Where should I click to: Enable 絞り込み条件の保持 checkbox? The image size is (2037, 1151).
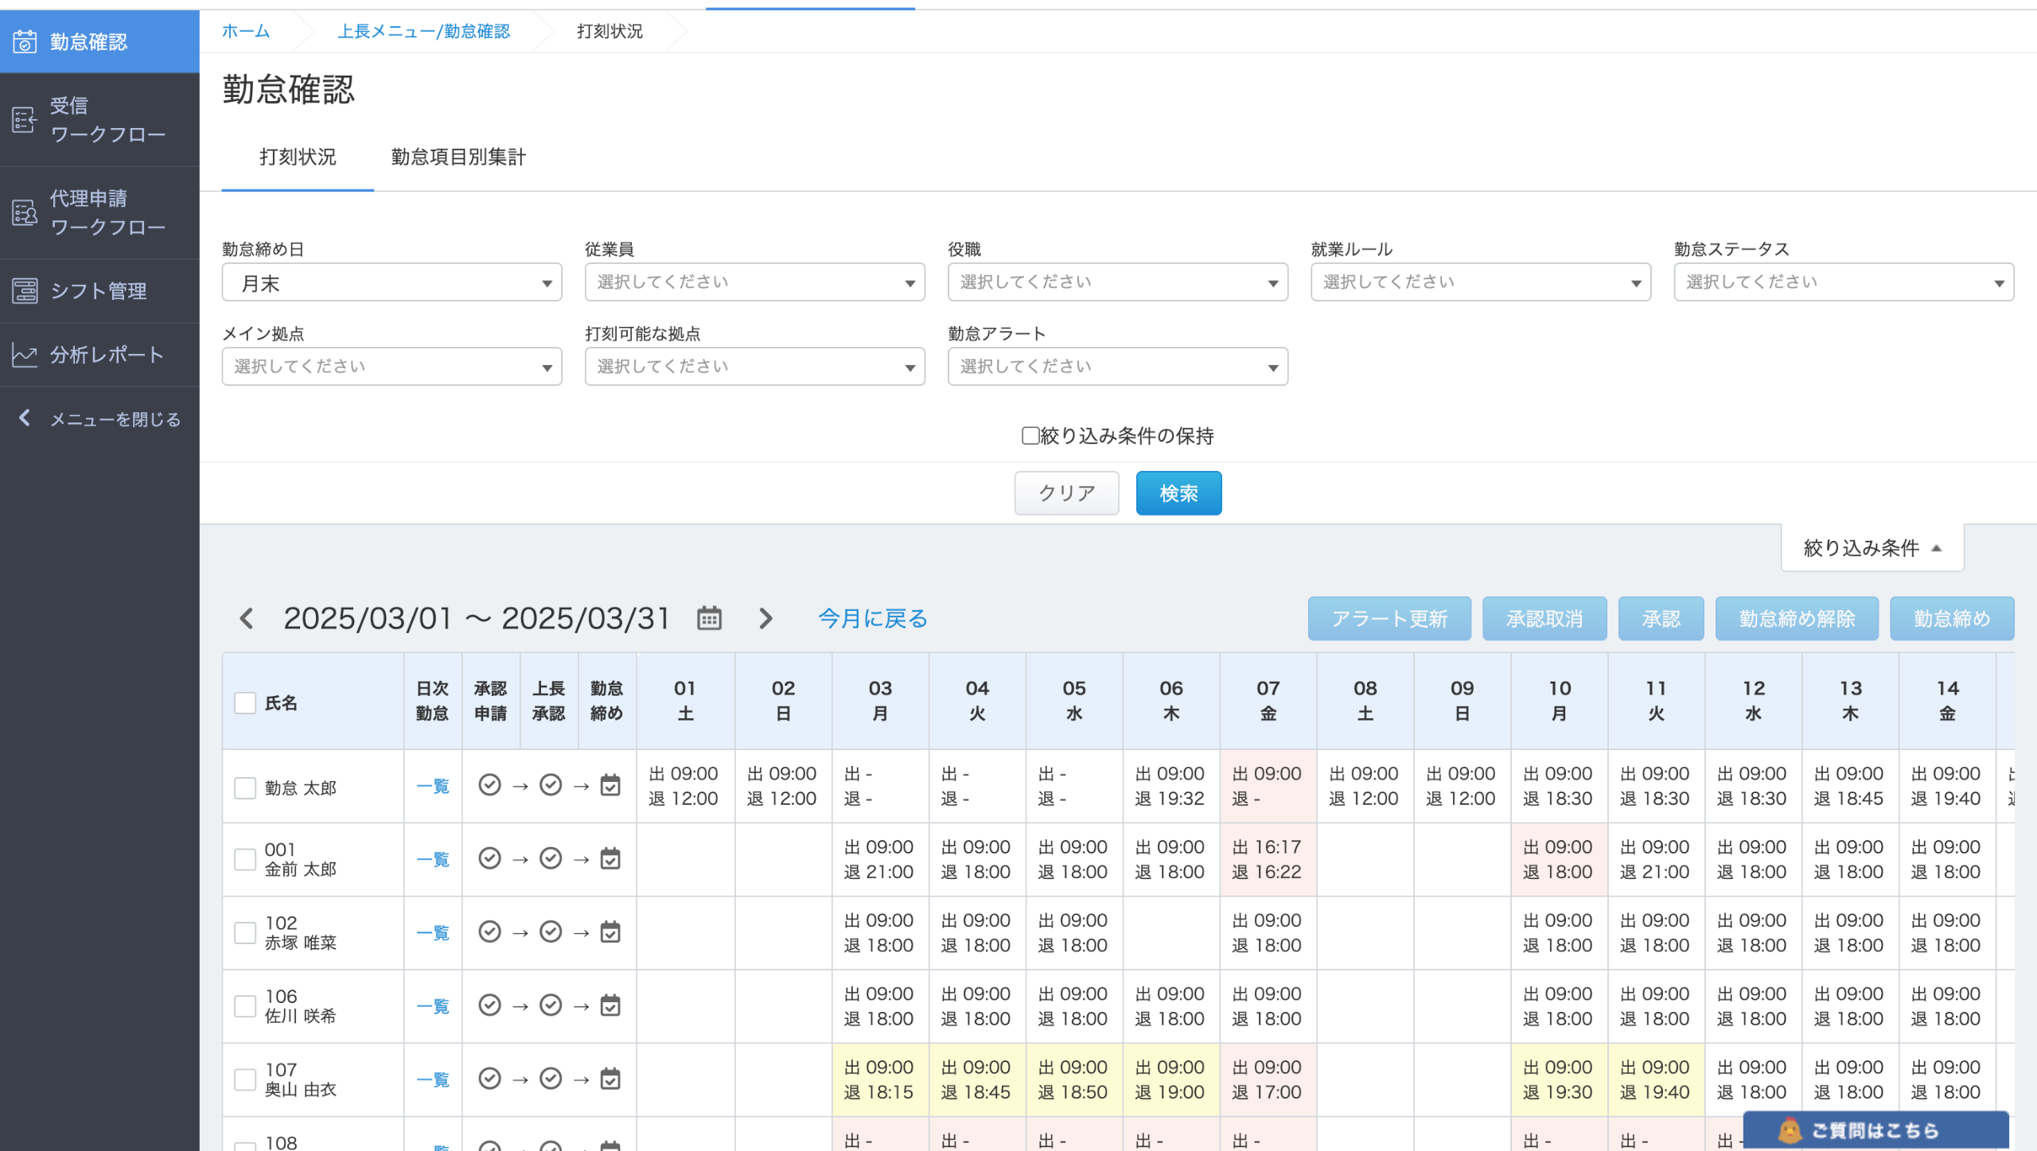[1030, 436]
